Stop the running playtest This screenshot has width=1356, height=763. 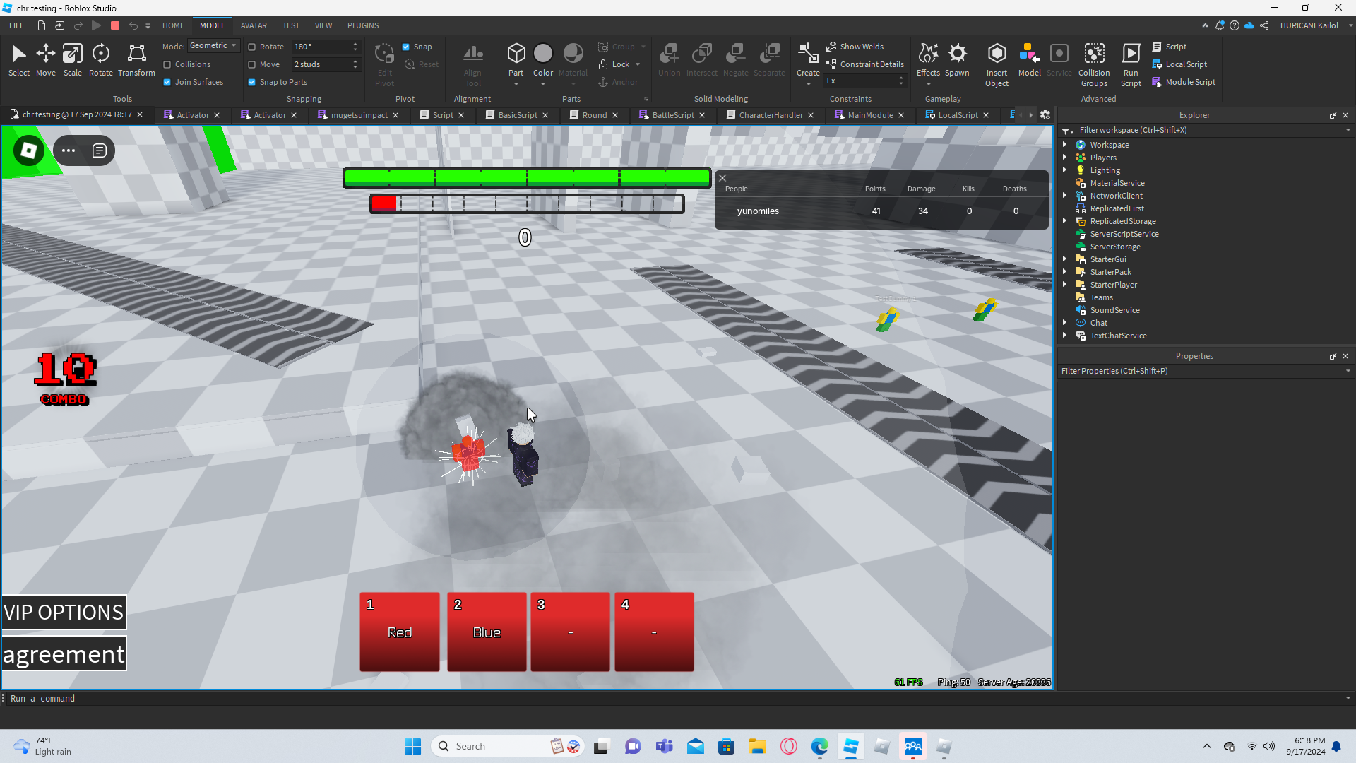coord(115,25)
